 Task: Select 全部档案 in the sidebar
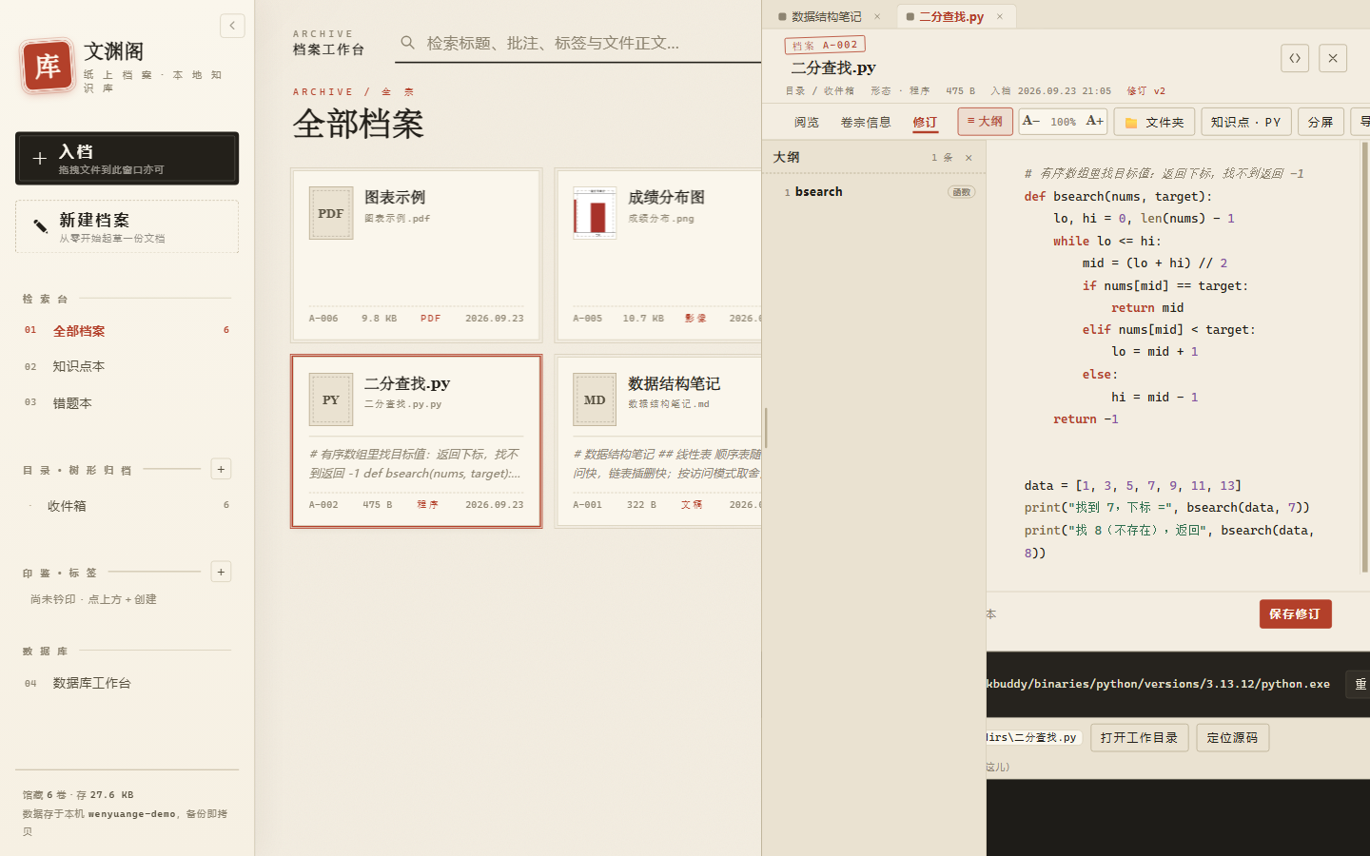click(127, 331)
